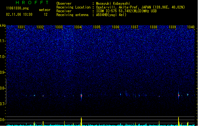Image resolution: width=198 pixels, height=126 pixels.
Task: Click the 1331 time marker
Action: pos(21,27)
